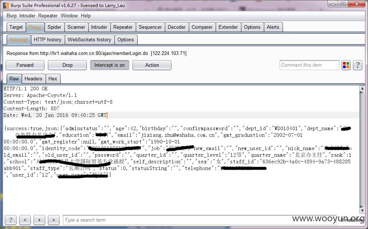Select the Proxy tab

(35, 27)
